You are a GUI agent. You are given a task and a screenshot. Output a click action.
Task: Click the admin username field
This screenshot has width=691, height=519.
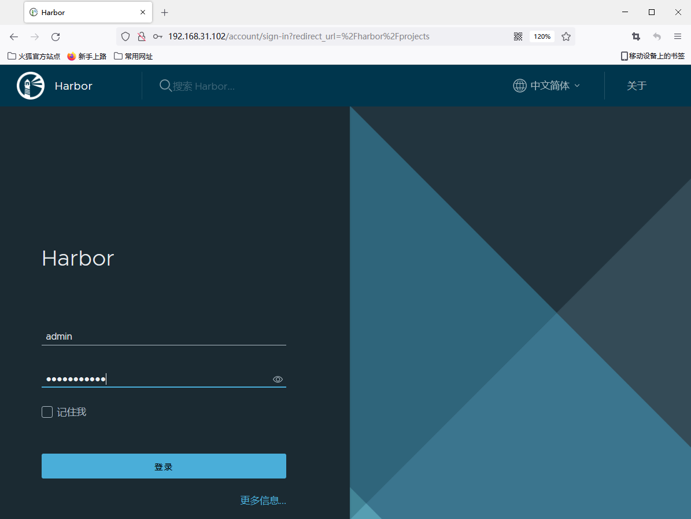pyautogui.click(x=164, y=336)
